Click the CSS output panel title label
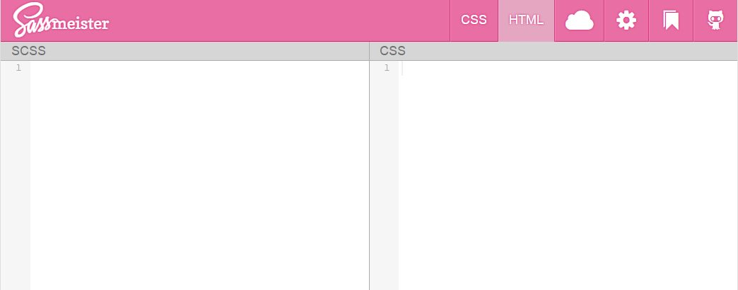738x290 pixels. point(392,51)
